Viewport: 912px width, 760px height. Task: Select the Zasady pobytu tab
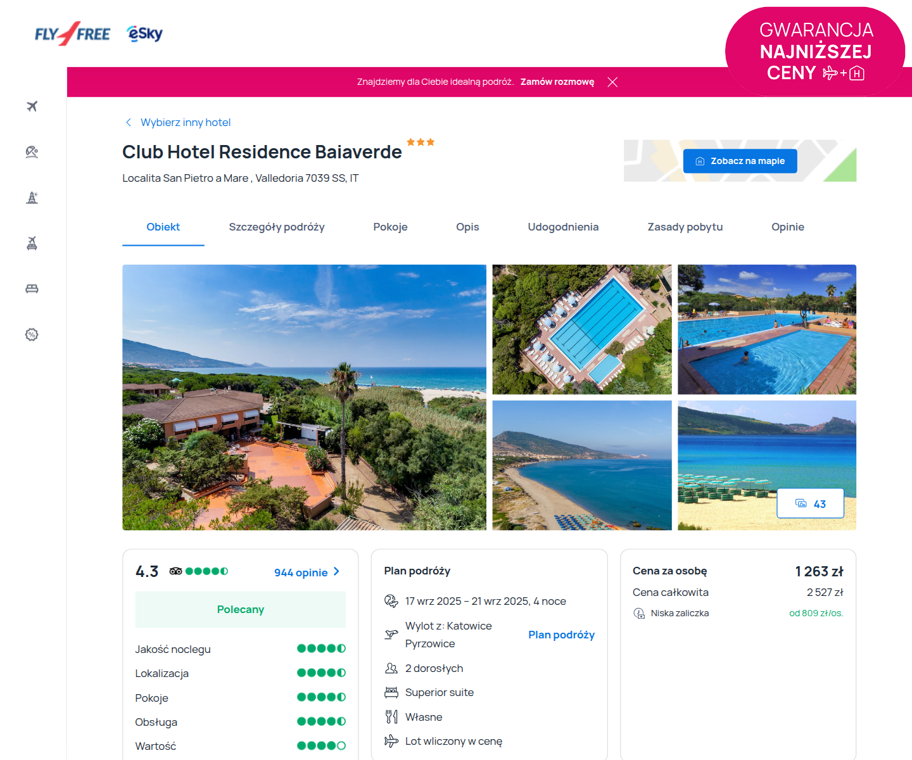[x=685, y=227]
